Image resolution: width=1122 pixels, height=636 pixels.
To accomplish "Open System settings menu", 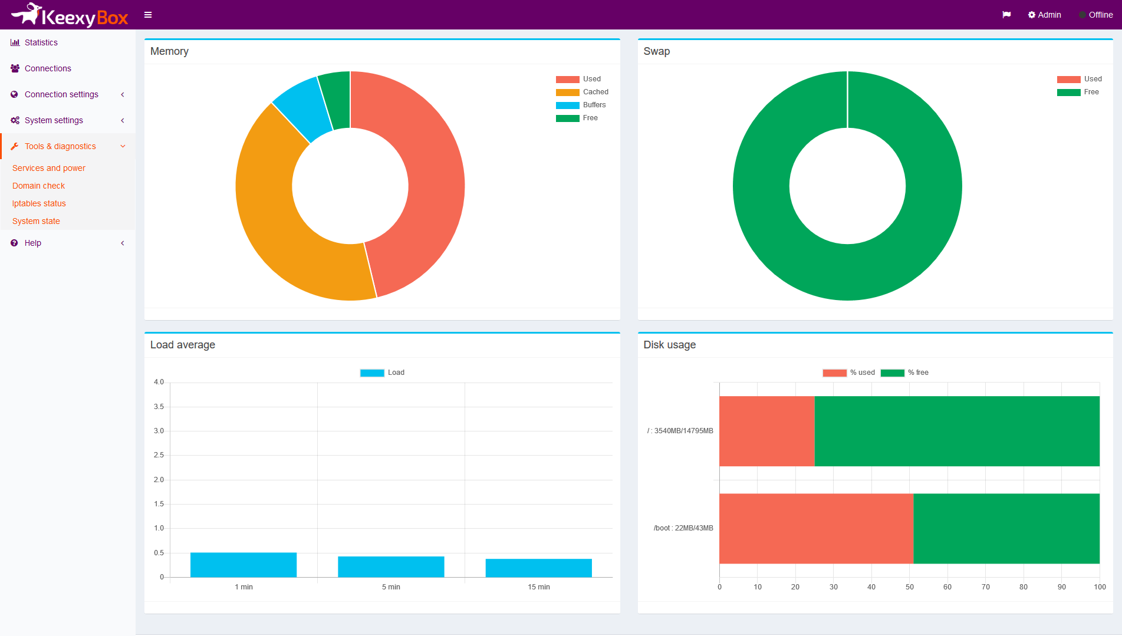I will 68,120.
